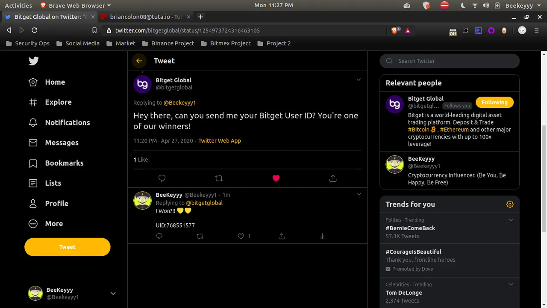Open Explore from the sidebar
Image resolution: width=547 pixels, height=308 pixels.
coord(50,102)
